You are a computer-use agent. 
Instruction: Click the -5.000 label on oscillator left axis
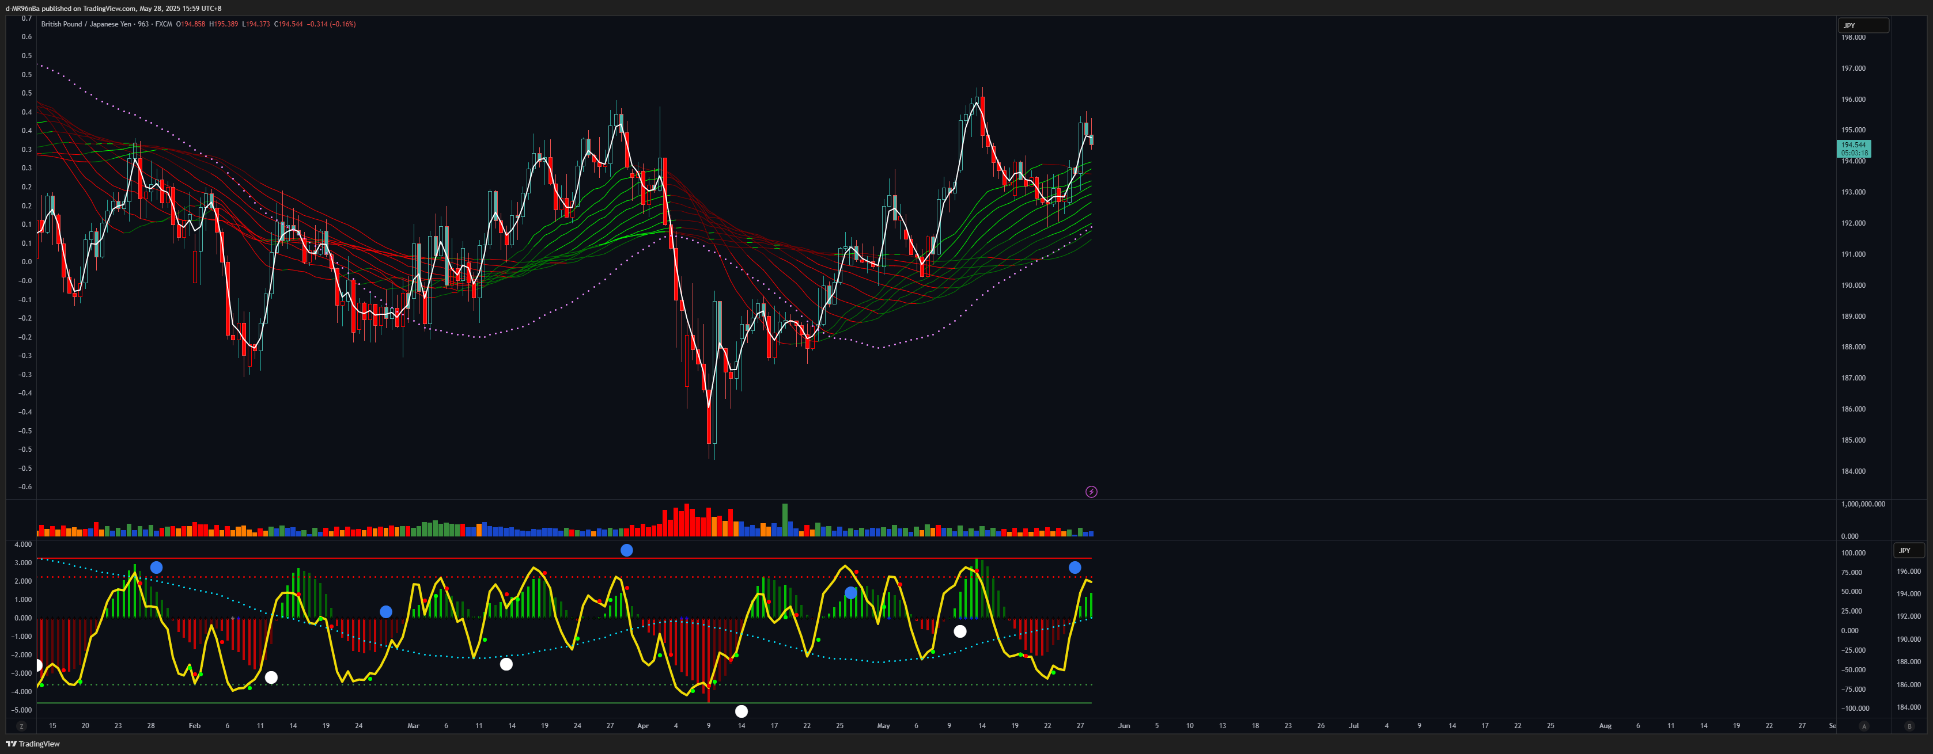[22, 710]
